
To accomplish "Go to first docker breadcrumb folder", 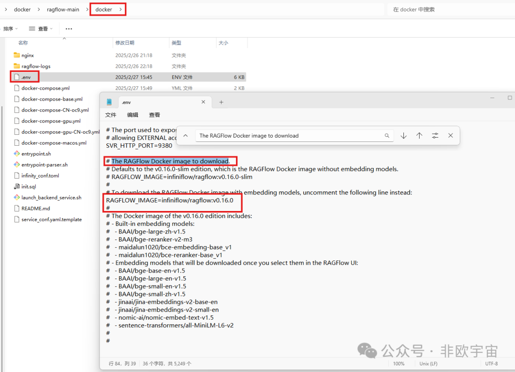I will [x=22, y=10].
